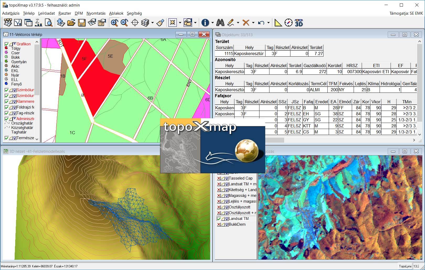This screenshot has height=270, width=425.
Task: Click the Nyár orange legend swatch
Action: (x=7, y=75)
